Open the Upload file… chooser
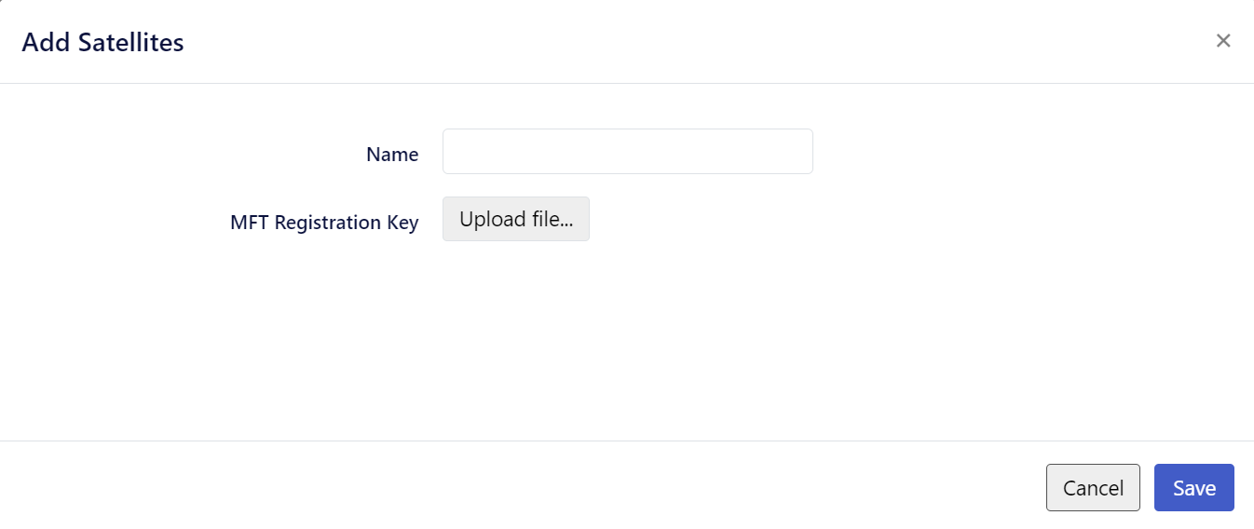 tap(515, 219)
